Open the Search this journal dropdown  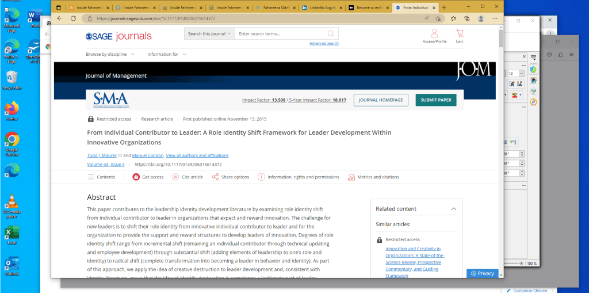(209, 34)
